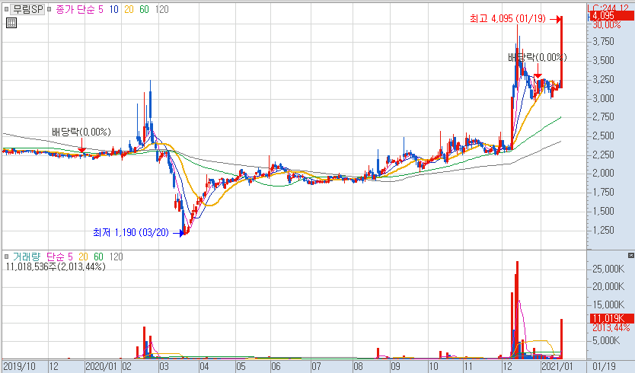Click the 2,000 price axis label
This screenshot has height=373, width=635.
(x=604, y=174)
